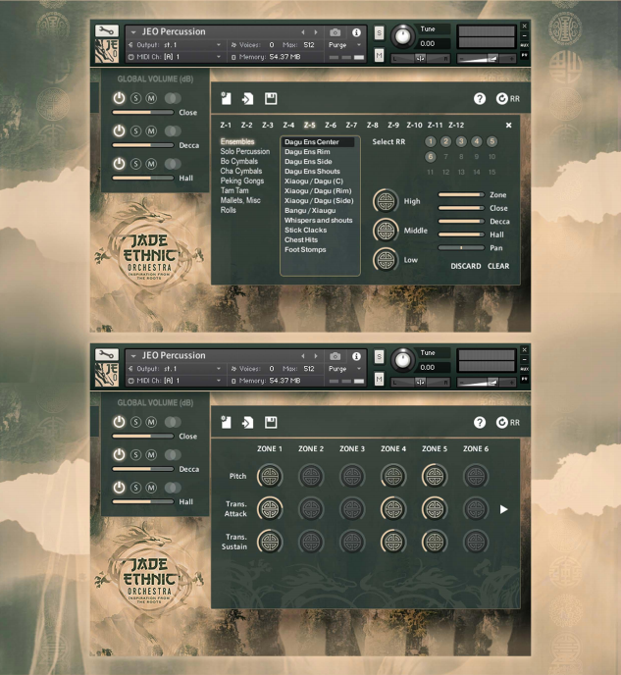Screen dimensions: 621x675
Task: Solo the Hall mic in the lower panel
Action: (x=136, y=488)
